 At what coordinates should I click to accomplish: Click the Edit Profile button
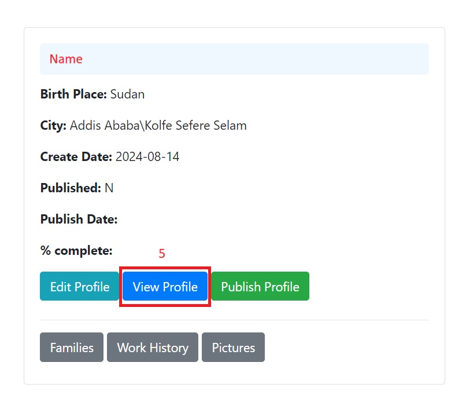coord(80,287)
